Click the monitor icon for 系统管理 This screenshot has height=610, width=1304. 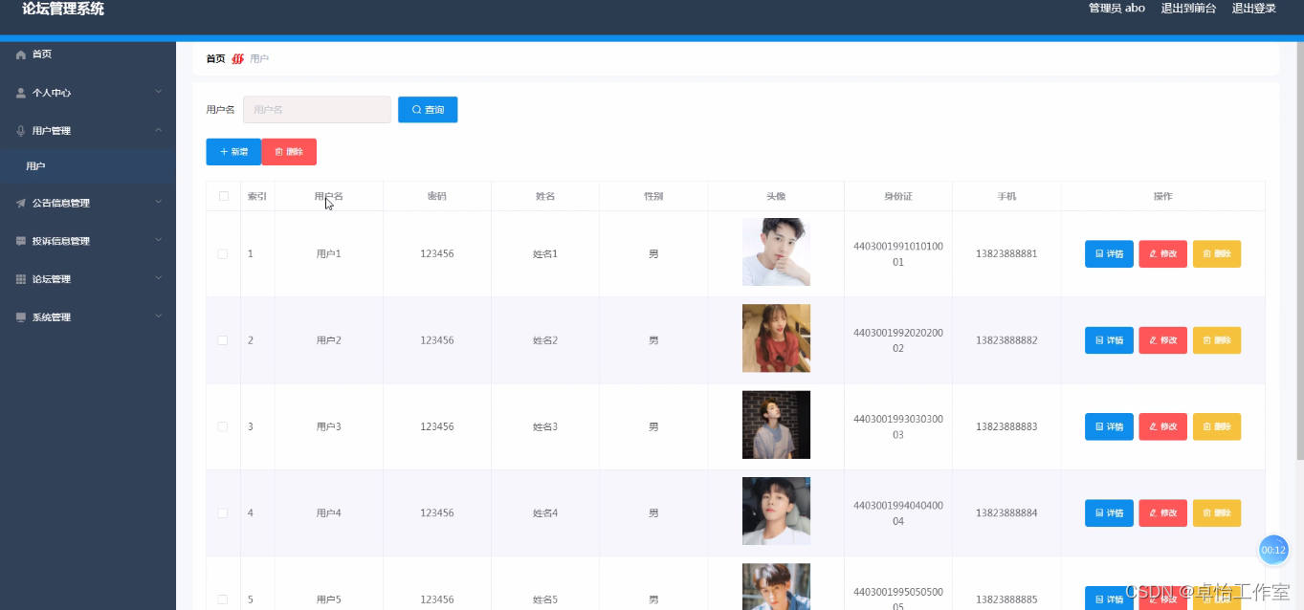21,317
